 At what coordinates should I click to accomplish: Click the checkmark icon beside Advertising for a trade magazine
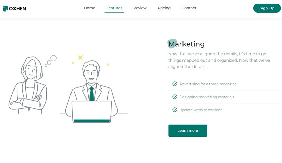tap(175, 84)
